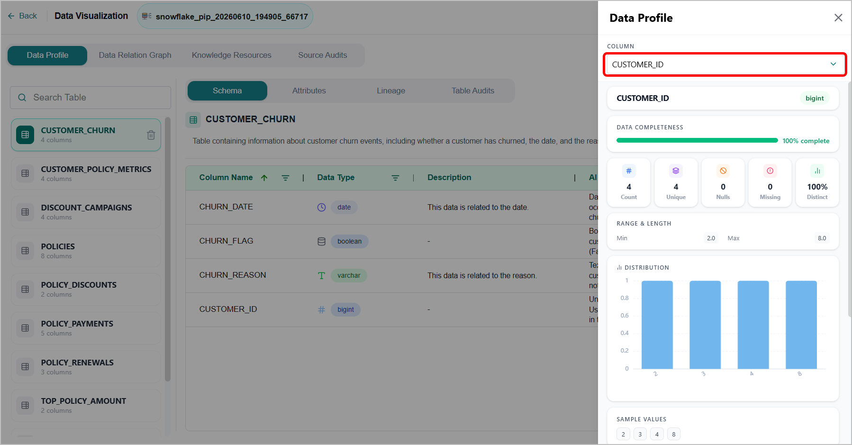This screenshot has height=445, width=852.
Task: Select the POLICY_RENEWALS table
Action: pyautogui.click(x=86, y=367)
